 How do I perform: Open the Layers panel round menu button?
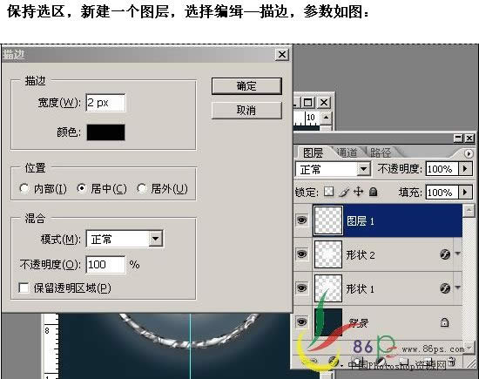pyautogui.click(x=469, y=153)
